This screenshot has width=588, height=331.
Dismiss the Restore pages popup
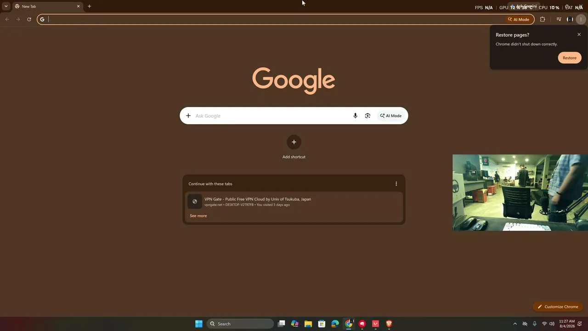[x=579, y=34]
